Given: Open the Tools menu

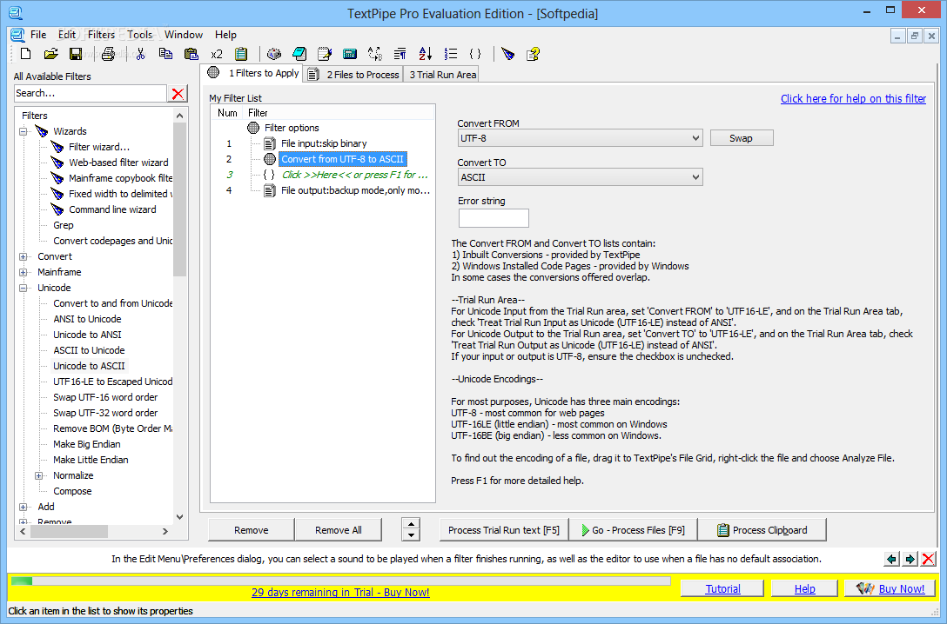Looking at the screenshot, I should [x=139, y=35].
